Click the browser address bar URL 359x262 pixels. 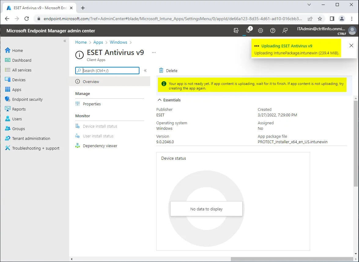[x=173, y=19]
